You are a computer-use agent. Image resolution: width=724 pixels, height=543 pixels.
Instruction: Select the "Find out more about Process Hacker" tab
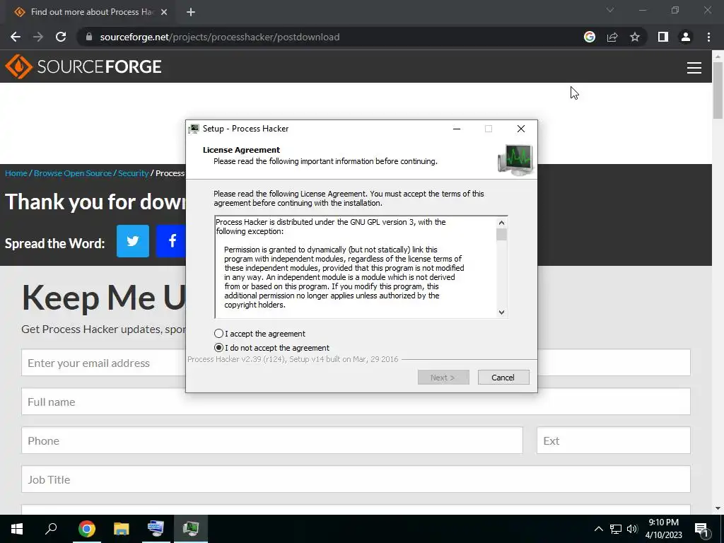click(90, 12)
